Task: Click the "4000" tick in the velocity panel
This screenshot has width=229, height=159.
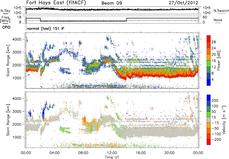Action: click(17, 98)
